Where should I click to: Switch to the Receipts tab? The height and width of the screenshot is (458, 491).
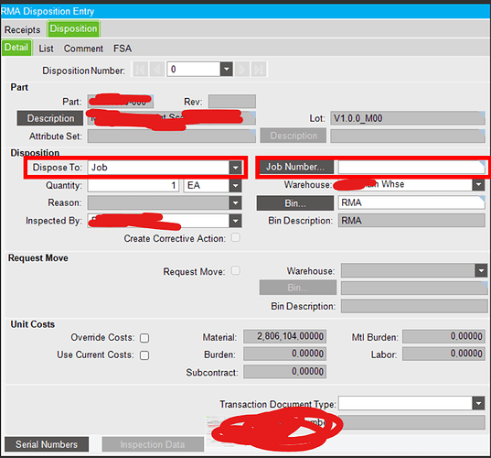22,30
